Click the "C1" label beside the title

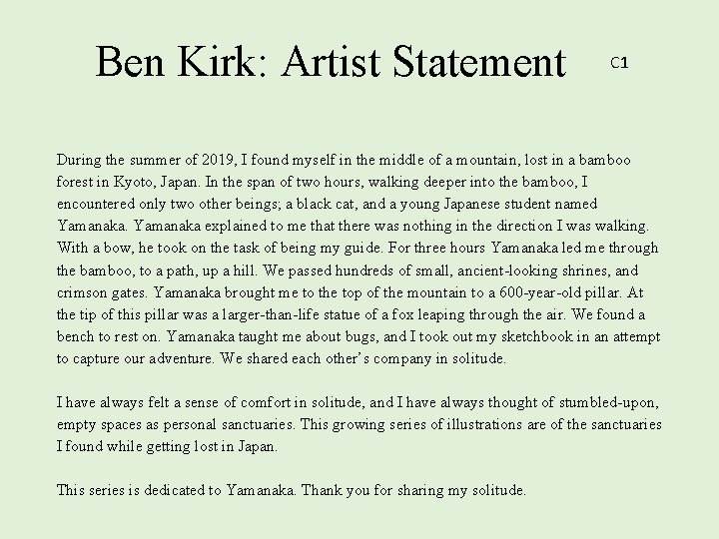619,64
